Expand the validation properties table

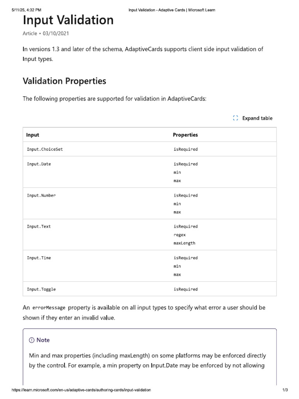click(257, 118)
